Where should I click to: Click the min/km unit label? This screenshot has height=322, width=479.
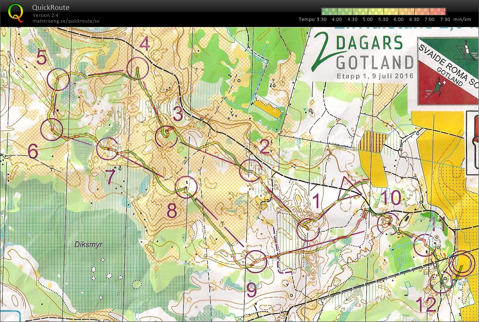click(x=462, y=19)
